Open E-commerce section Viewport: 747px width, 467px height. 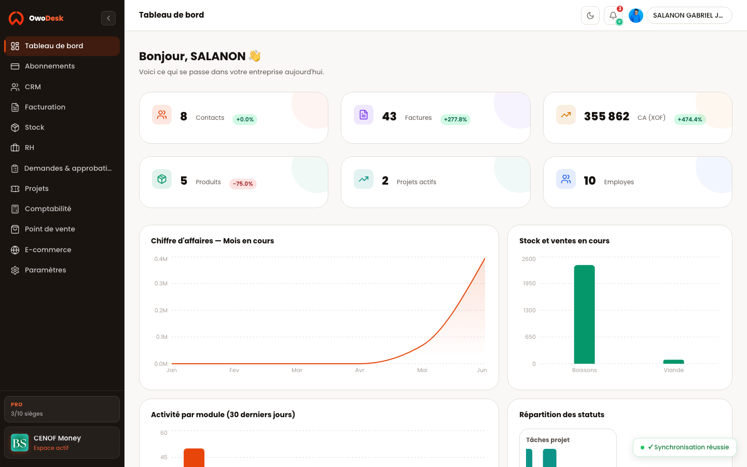(62, 250)
